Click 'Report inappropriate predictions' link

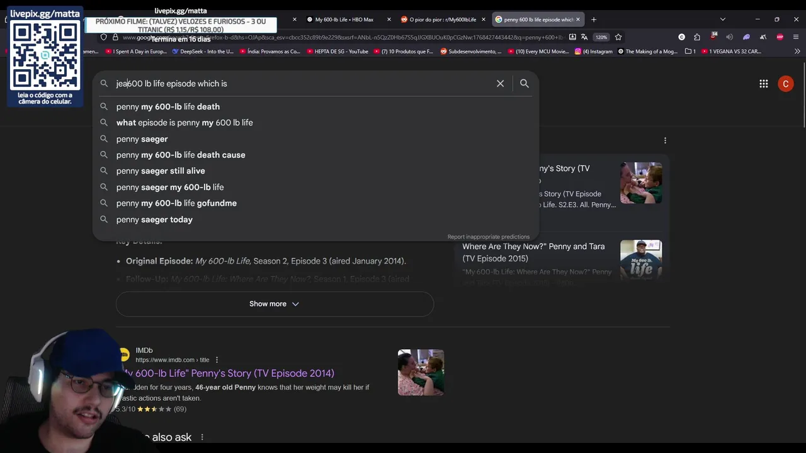pyautogui.click(x=489, y=237)
